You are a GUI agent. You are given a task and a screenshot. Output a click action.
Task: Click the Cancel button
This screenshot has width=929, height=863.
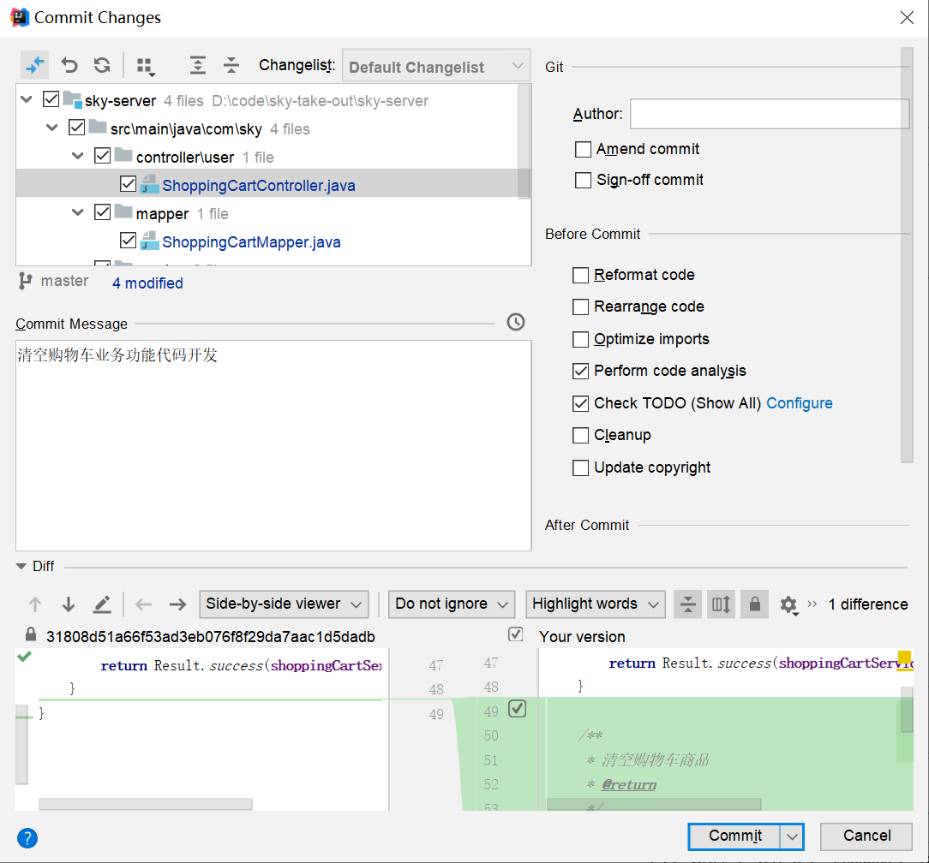click(x=866, y=836)
